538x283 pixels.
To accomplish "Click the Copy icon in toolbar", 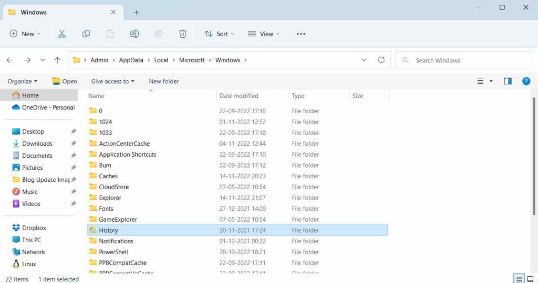I will point(86,34).
